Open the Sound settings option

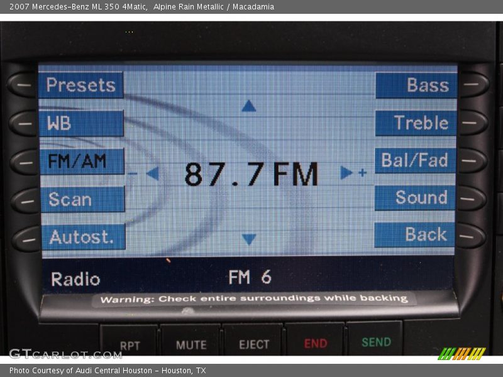tap(415, 198)
